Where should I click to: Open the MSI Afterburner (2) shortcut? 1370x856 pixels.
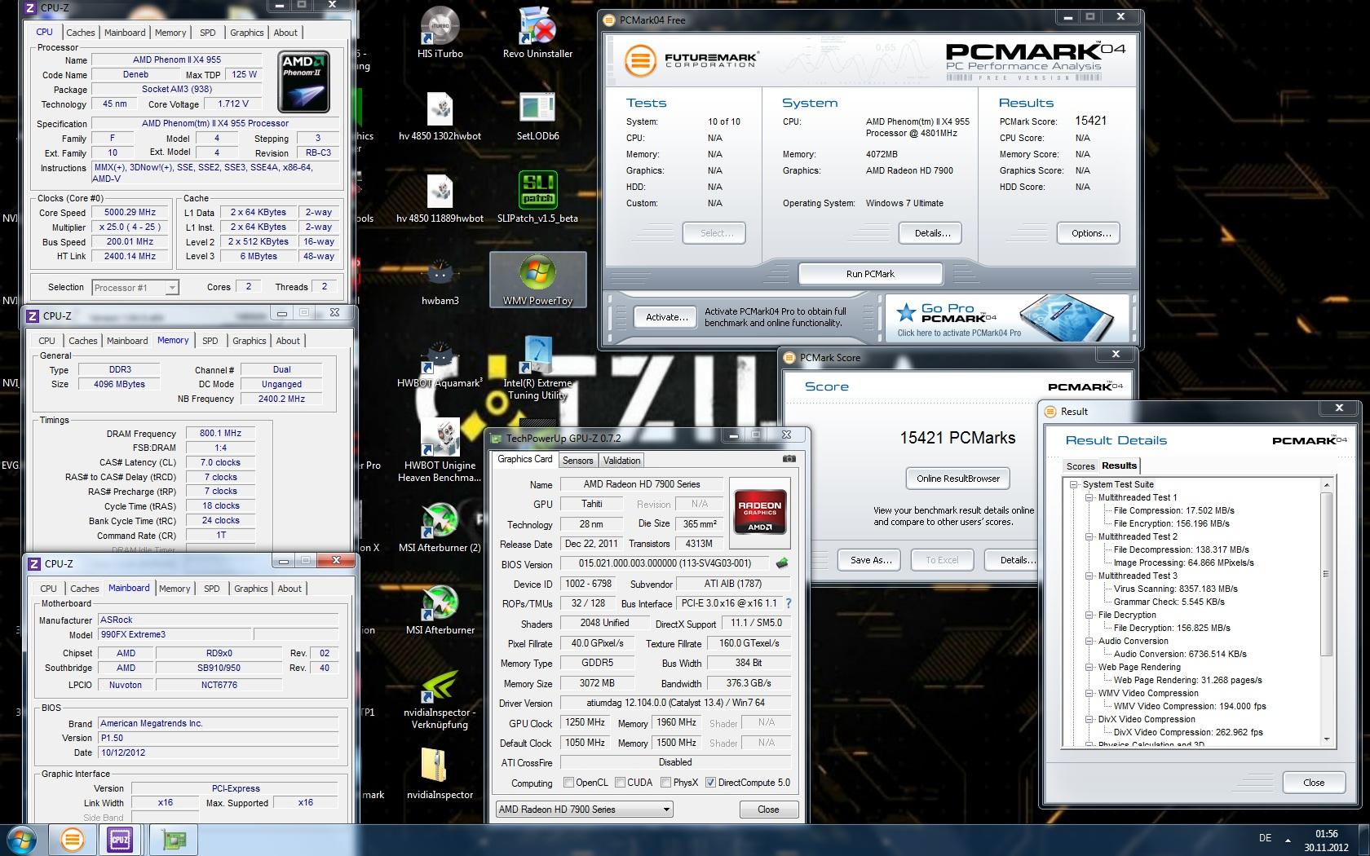[x=440, y=527]
